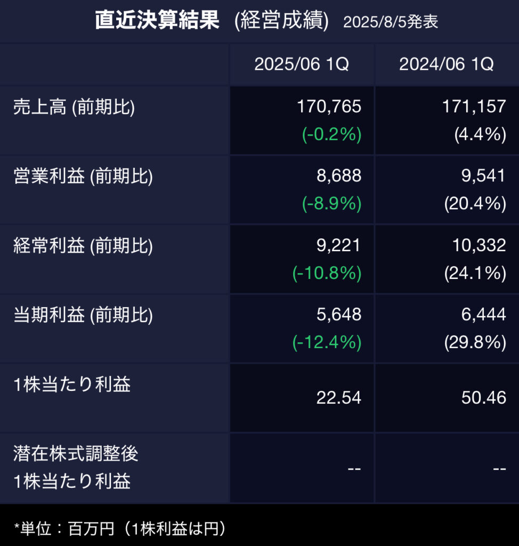The width and height of the screenshot is (519, 546).
Task: Click sales value 171,157
Action: 474,107
